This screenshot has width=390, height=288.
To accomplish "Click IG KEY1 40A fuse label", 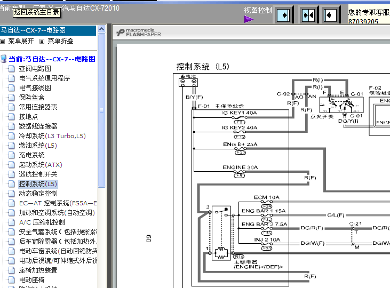I will click(239, 113).
